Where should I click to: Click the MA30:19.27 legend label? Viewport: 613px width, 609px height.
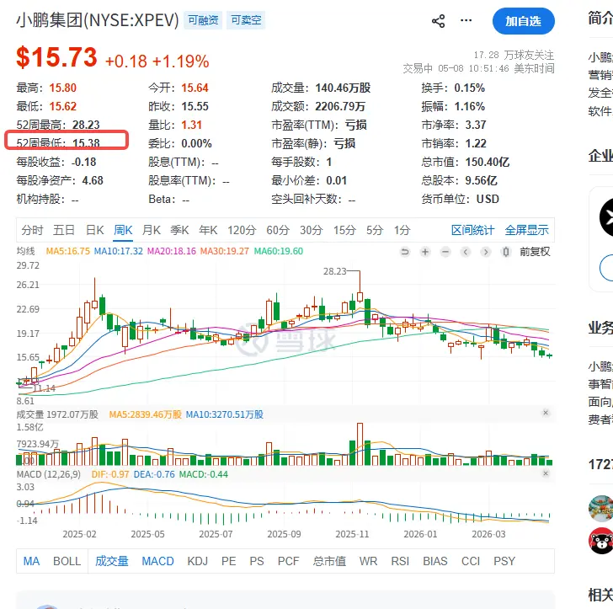tap(224, 251)
